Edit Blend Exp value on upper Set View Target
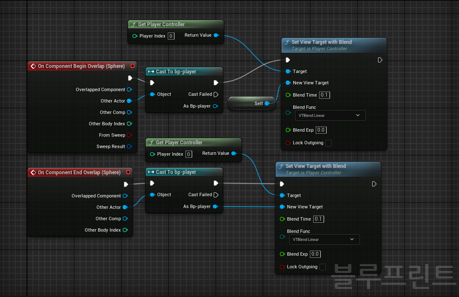This screenshot has width=459, height=297. pos(321,130)
